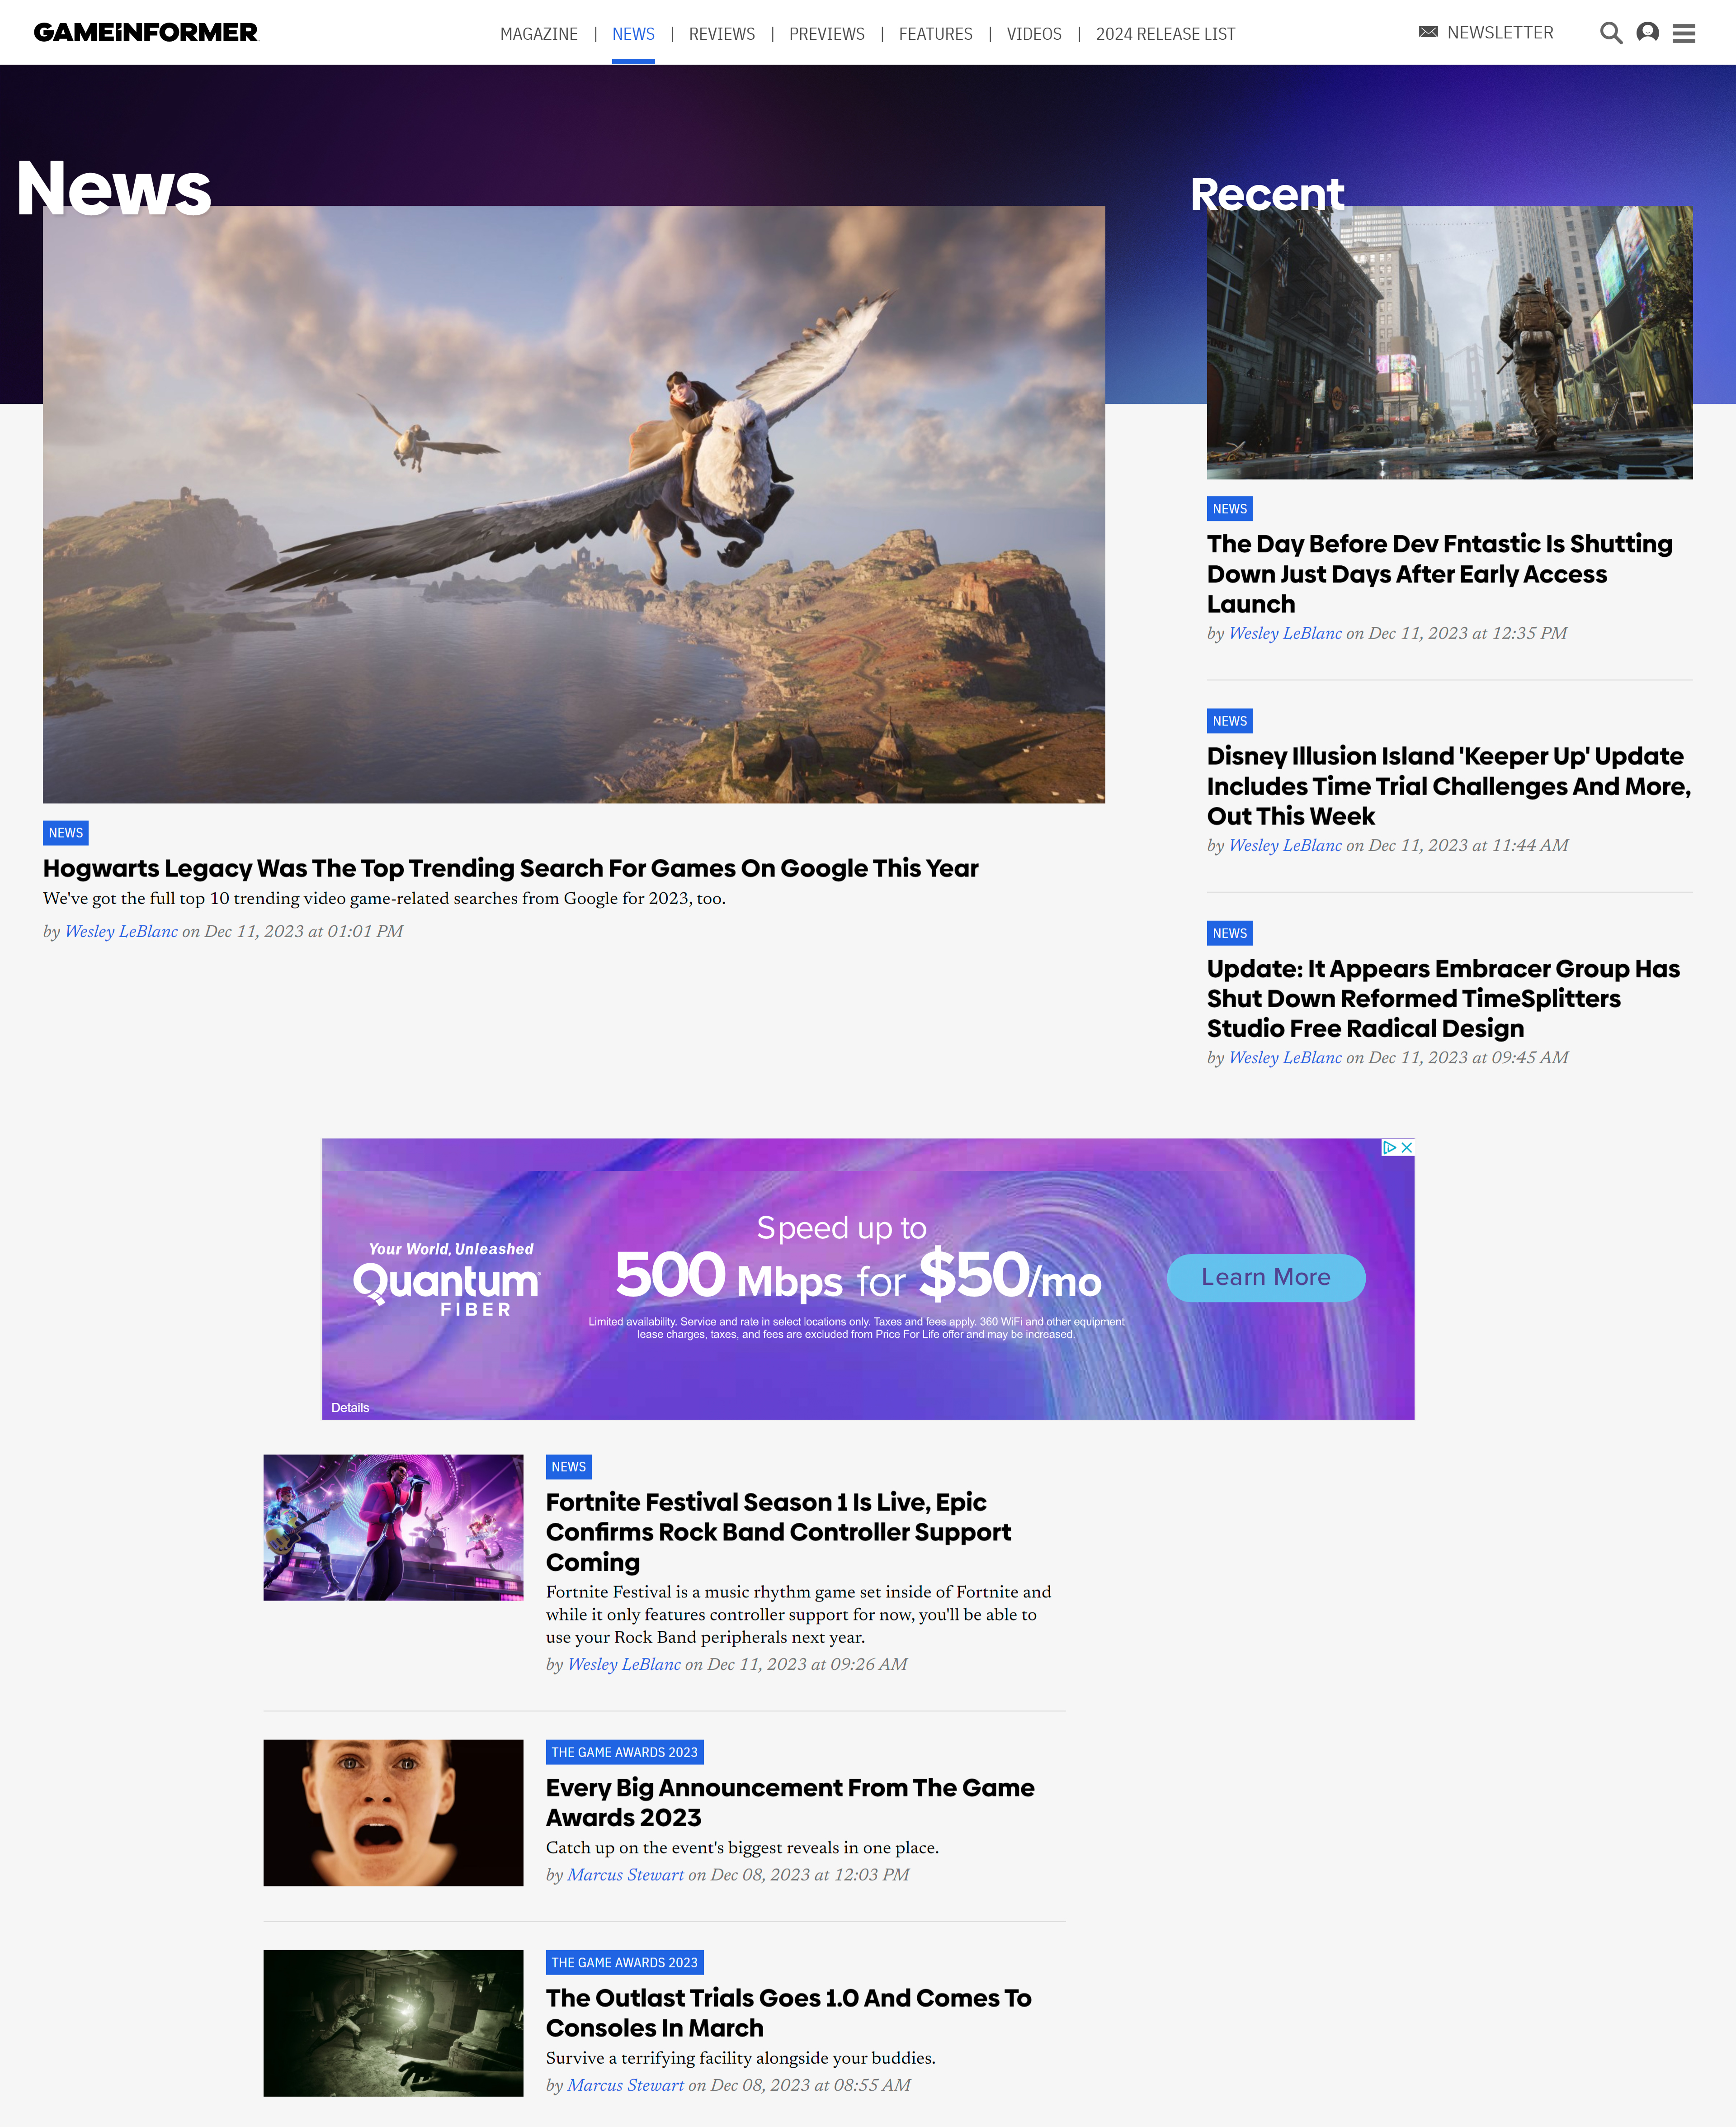This screenshot has width=1736, height=2127.
Task: Click the user account icon
Action: click(1647, 33)
